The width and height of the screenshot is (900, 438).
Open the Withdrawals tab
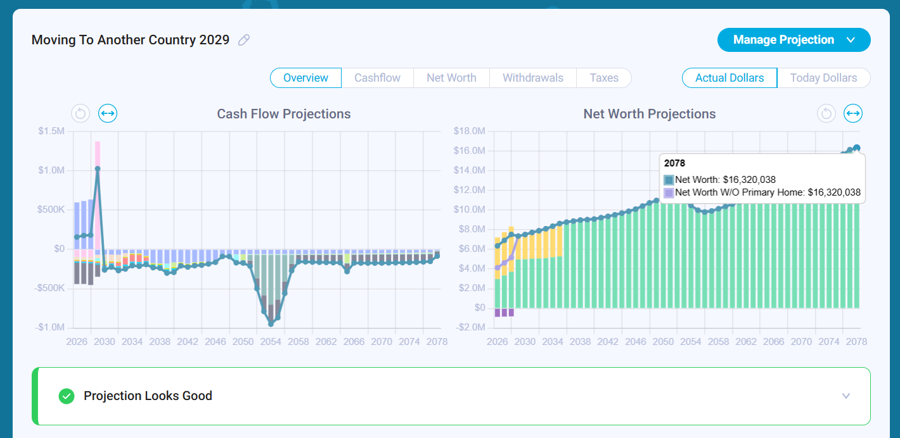click(x=533, y=78)
